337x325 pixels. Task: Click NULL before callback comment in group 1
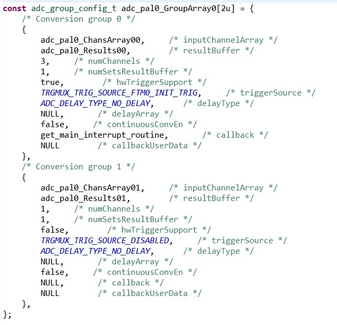coord(50,283)
